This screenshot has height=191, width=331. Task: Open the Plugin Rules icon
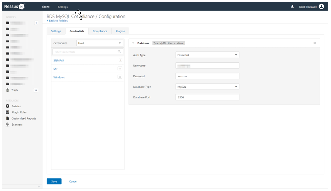[8, 112]
